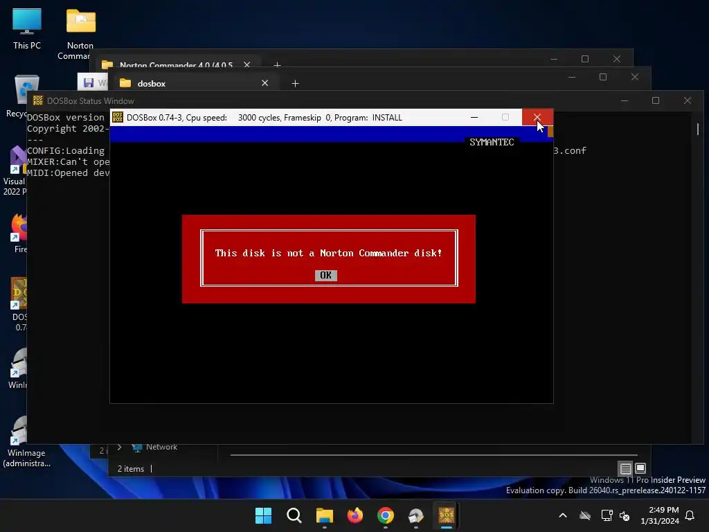This screenshot has height=532, width=709.
Task: Switch to DOSBox taskbar icon
Action: point(447,515)
